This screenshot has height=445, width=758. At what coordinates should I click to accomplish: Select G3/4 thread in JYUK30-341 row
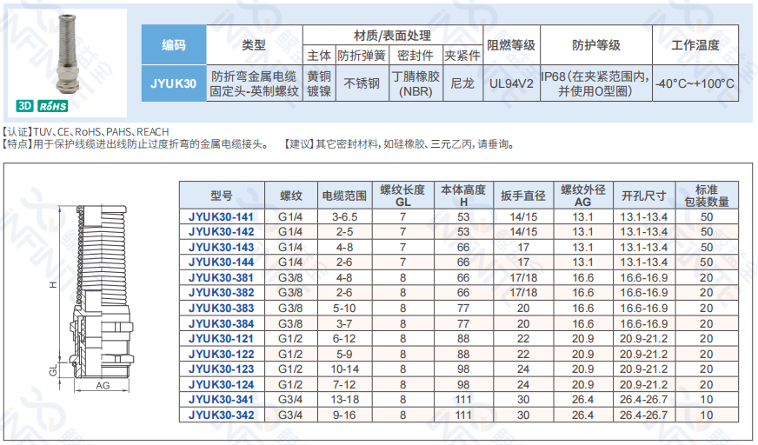click(x=290, y=399)
